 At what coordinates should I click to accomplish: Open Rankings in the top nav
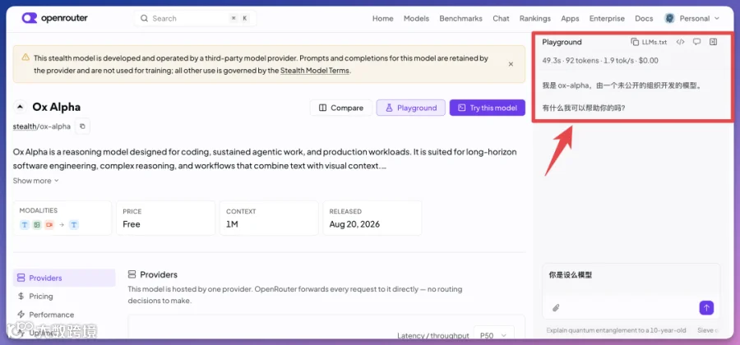[x=534, y=18]
